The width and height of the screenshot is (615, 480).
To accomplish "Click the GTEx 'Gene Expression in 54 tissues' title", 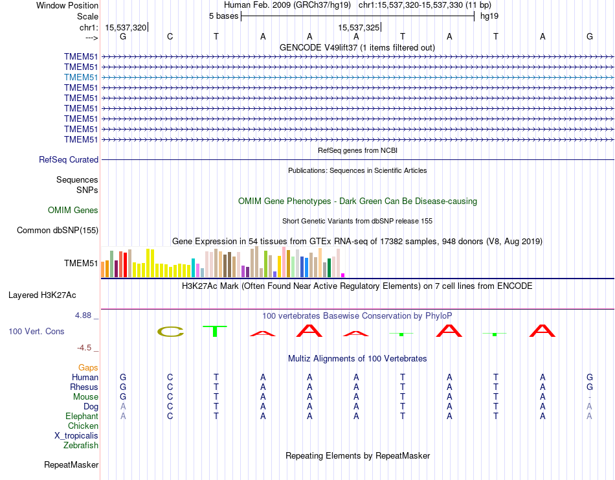I will coord(357,242).
